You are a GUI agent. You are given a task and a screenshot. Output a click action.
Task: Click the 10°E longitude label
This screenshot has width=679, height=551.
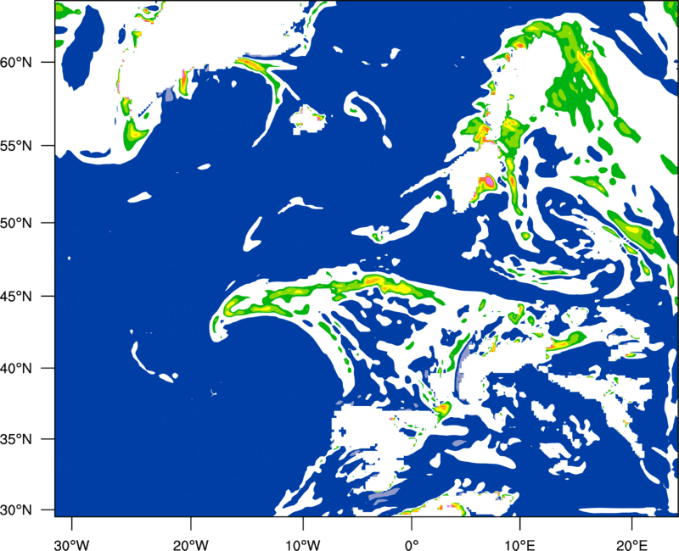(x=519, y=545)
